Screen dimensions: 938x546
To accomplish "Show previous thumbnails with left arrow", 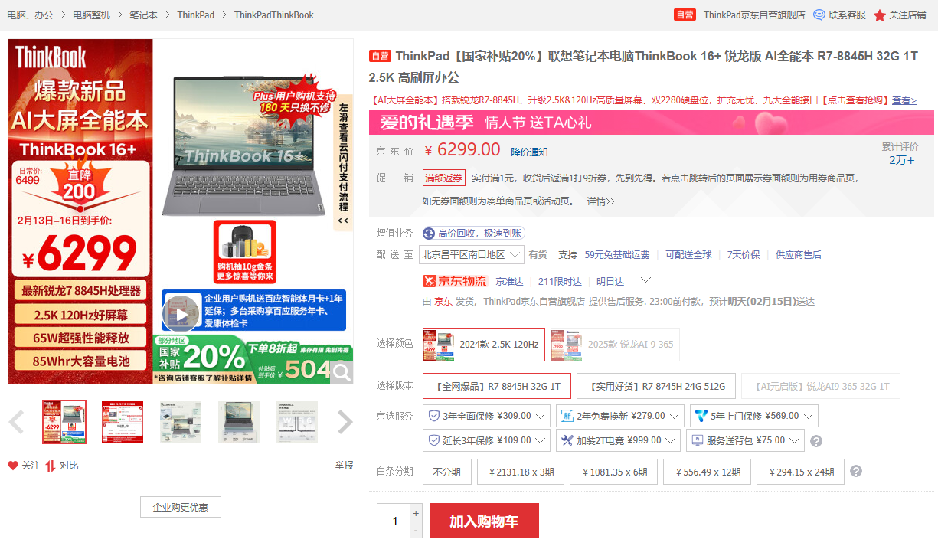I will coord(17,422).
